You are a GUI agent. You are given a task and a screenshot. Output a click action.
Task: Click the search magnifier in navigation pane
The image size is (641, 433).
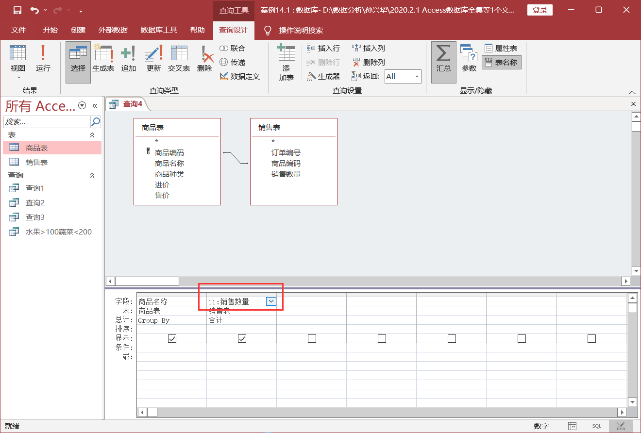[x=96, y=121]
